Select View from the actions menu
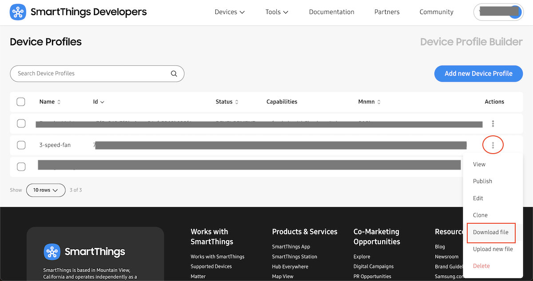Viewport: 533px width, 281px height. click(479, 164)
